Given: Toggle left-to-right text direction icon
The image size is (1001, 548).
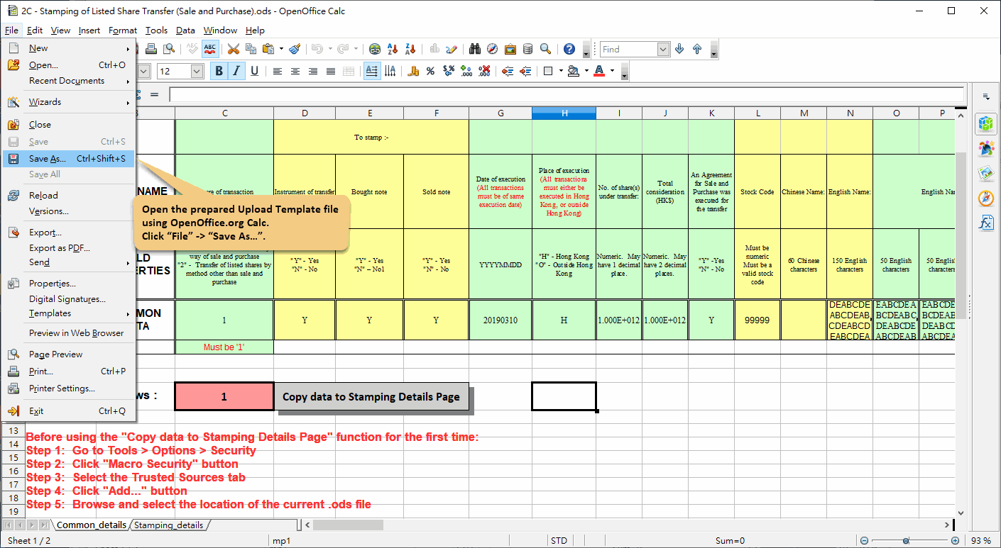Looking at the screenshot, I should (x=372, y=71).
